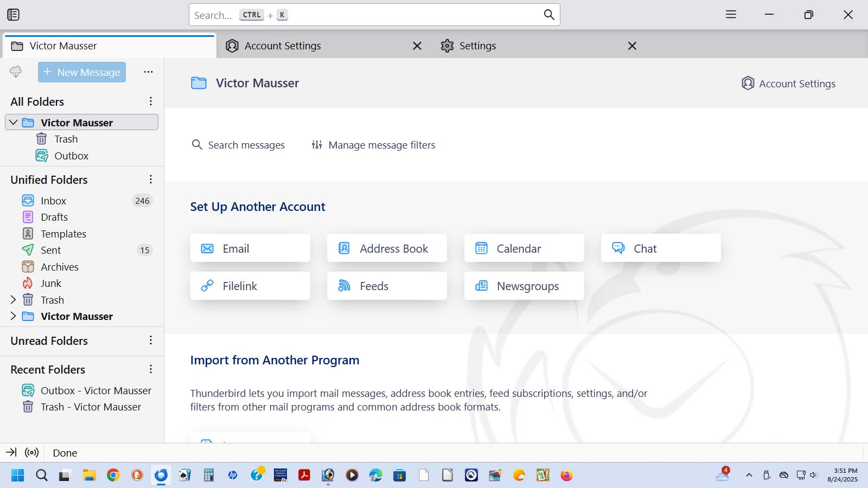The width and height of the screenshot is (868, 488).
Task: Collapse the Victor Mausser account in All Folders
Action: pyautogui.click(x=14, y=123)
